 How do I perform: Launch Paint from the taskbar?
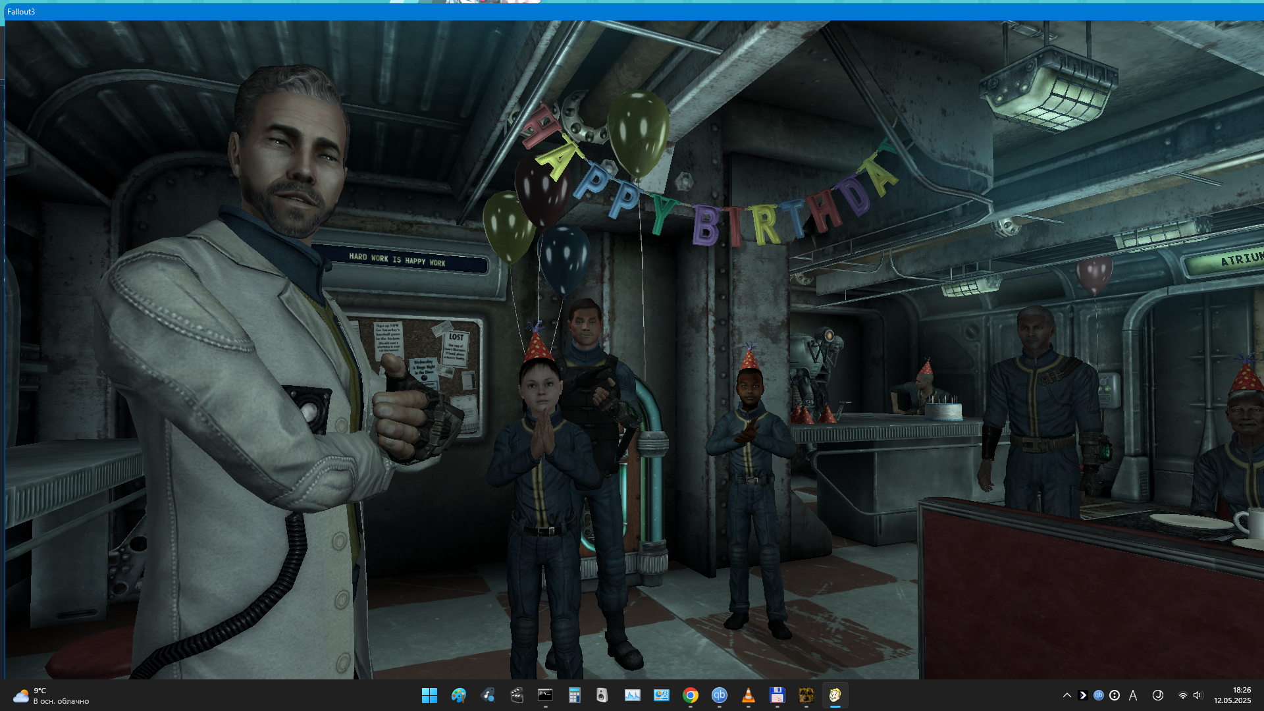pos(459,695)
